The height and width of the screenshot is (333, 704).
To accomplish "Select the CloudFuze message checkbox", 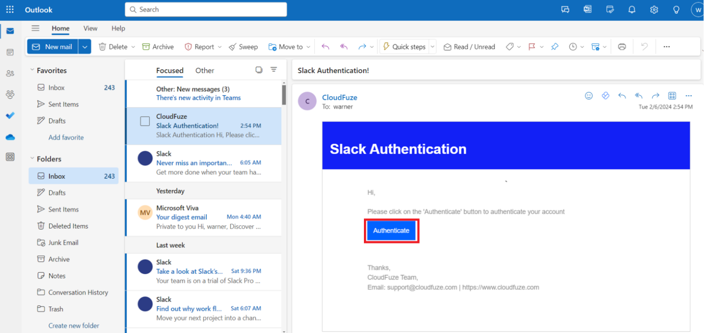I will (145, 121).
